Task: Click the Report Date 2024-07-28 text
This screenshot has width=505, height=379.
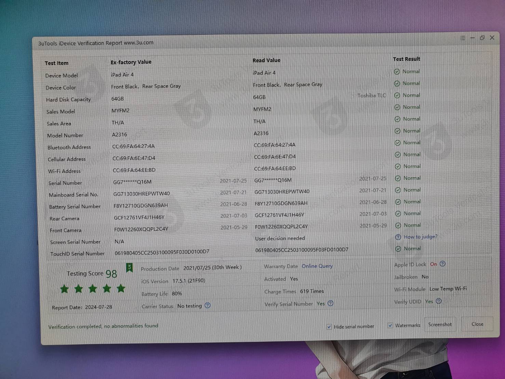Action: (x=82, y=307)
